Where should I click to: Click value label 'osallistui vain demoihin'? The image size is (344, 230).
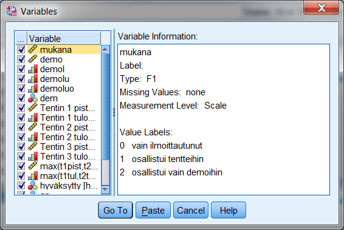(177, 172)
